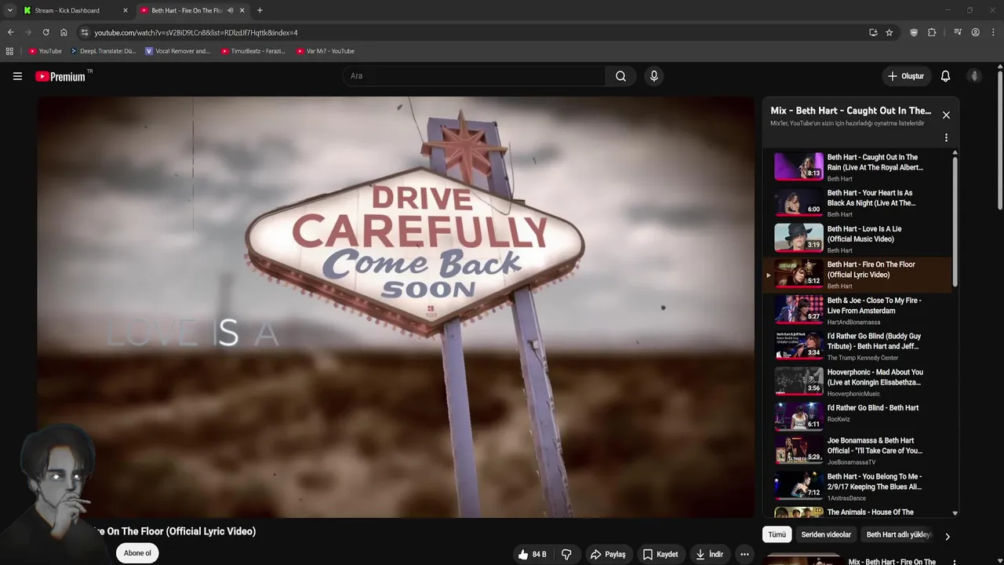Open Var Mı? - YouTube bookmark
The height and width of the screenshot is (565, 1004).
tap(326, 51)
